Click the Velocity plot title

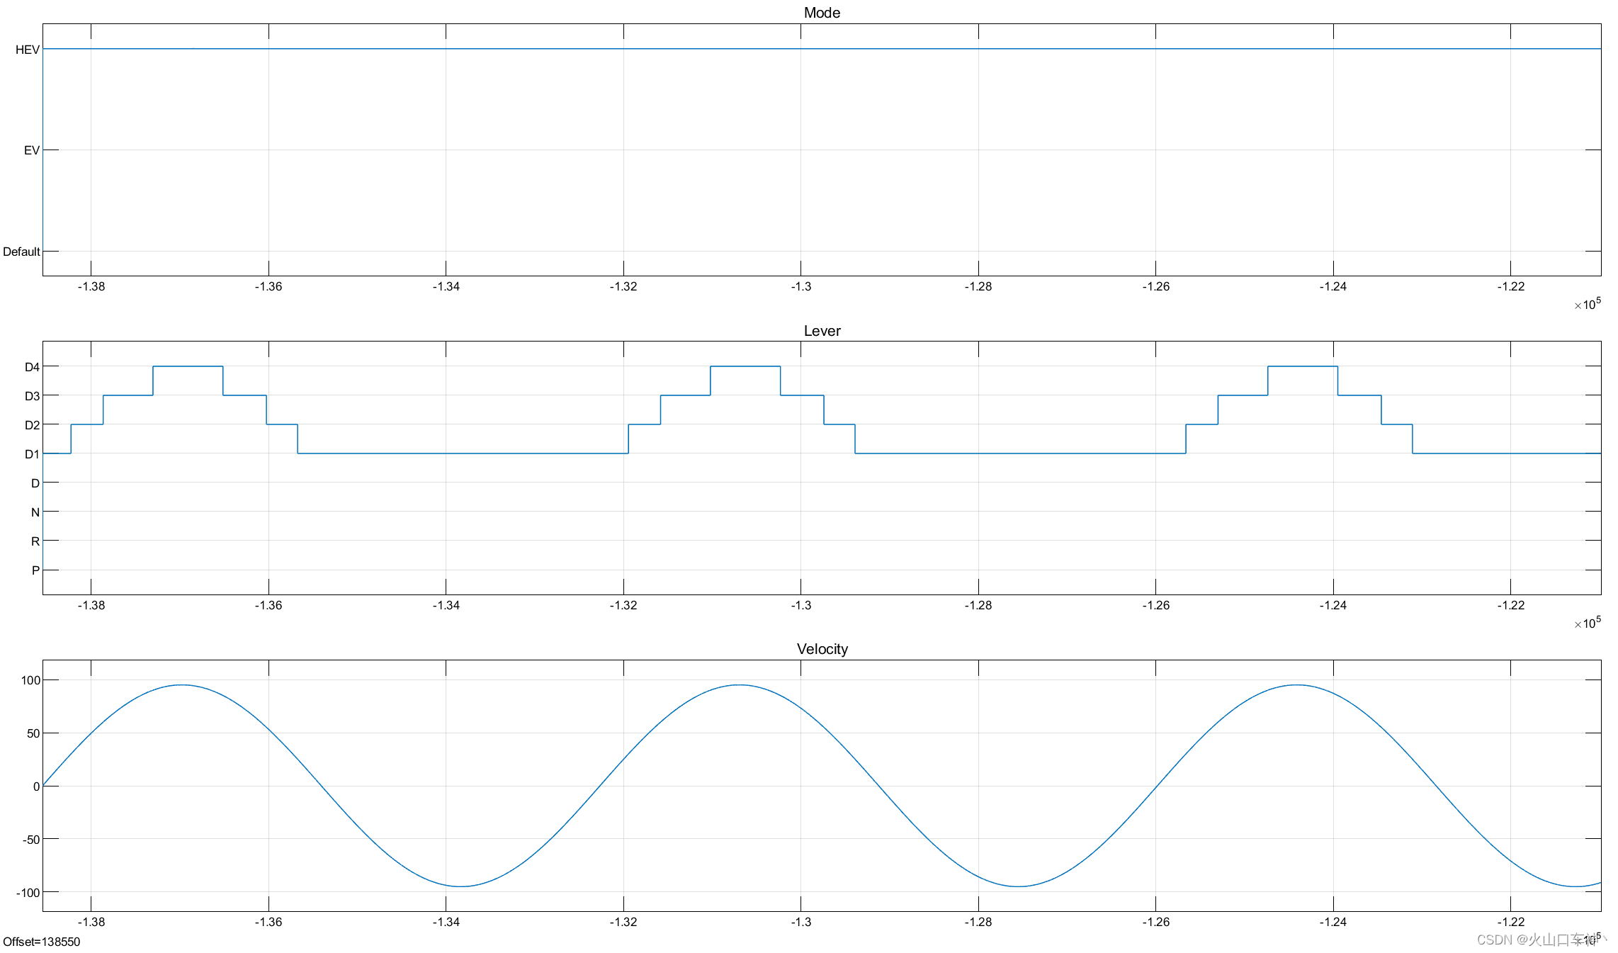click(822, 649)
